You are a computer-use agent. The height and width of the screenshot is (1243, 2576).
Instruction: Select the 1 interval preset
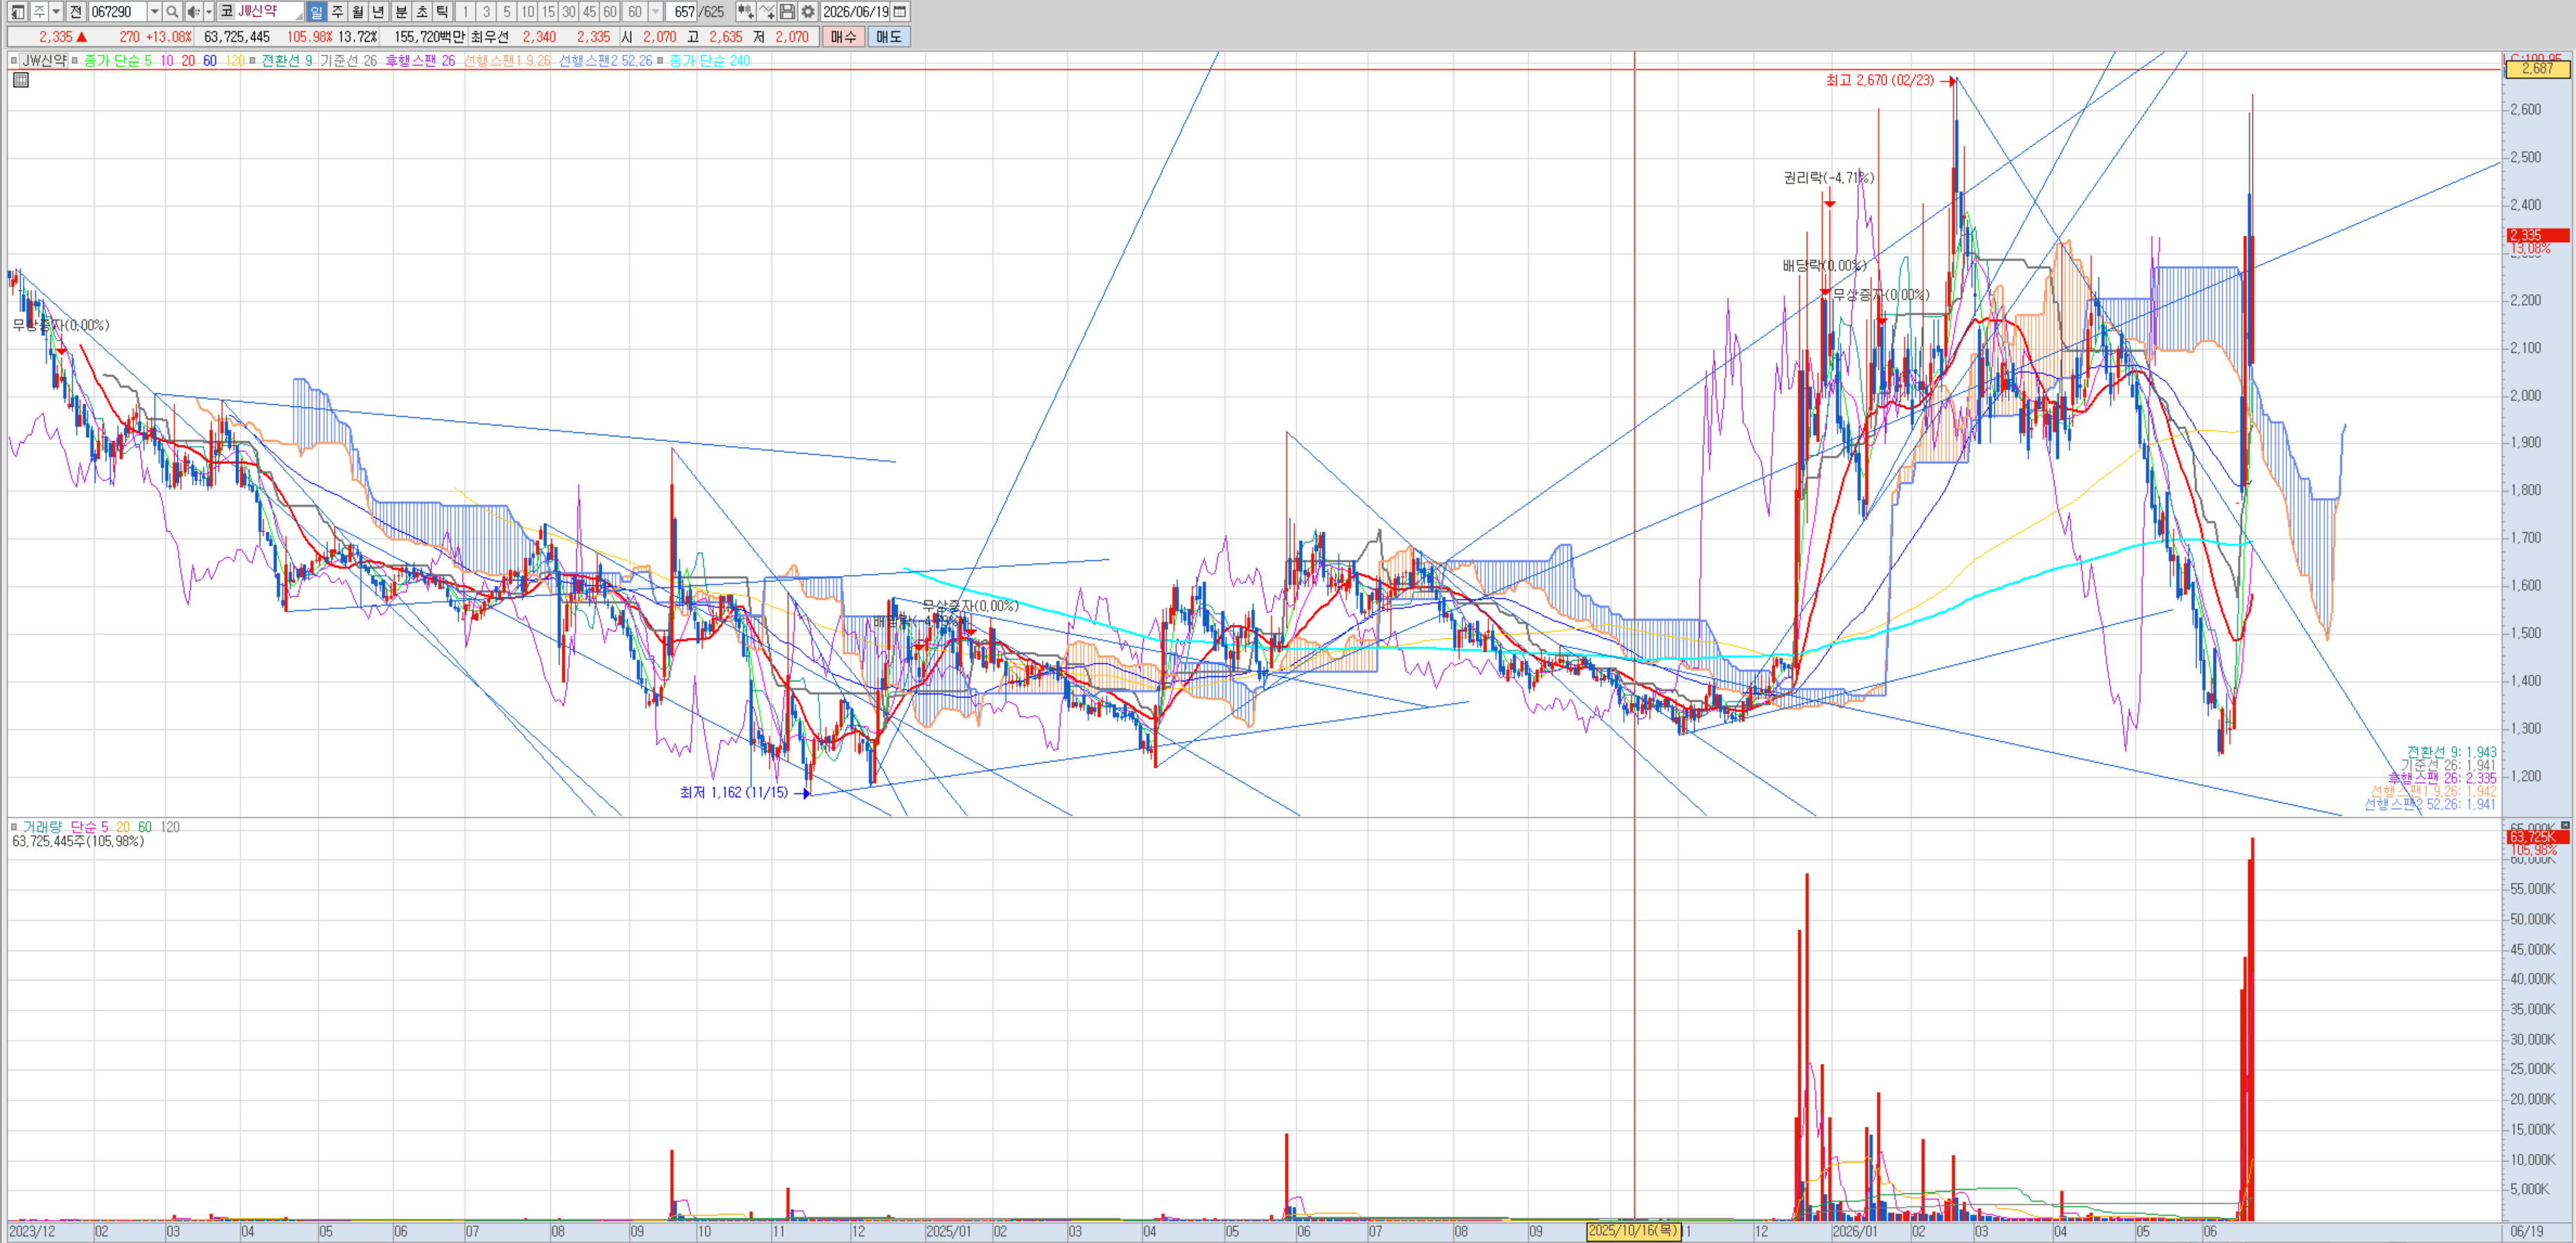(x=465, y=12)
